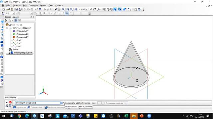Click the zoom scale value 1.5747
The image size is (213, 119).
click(82, 9)
